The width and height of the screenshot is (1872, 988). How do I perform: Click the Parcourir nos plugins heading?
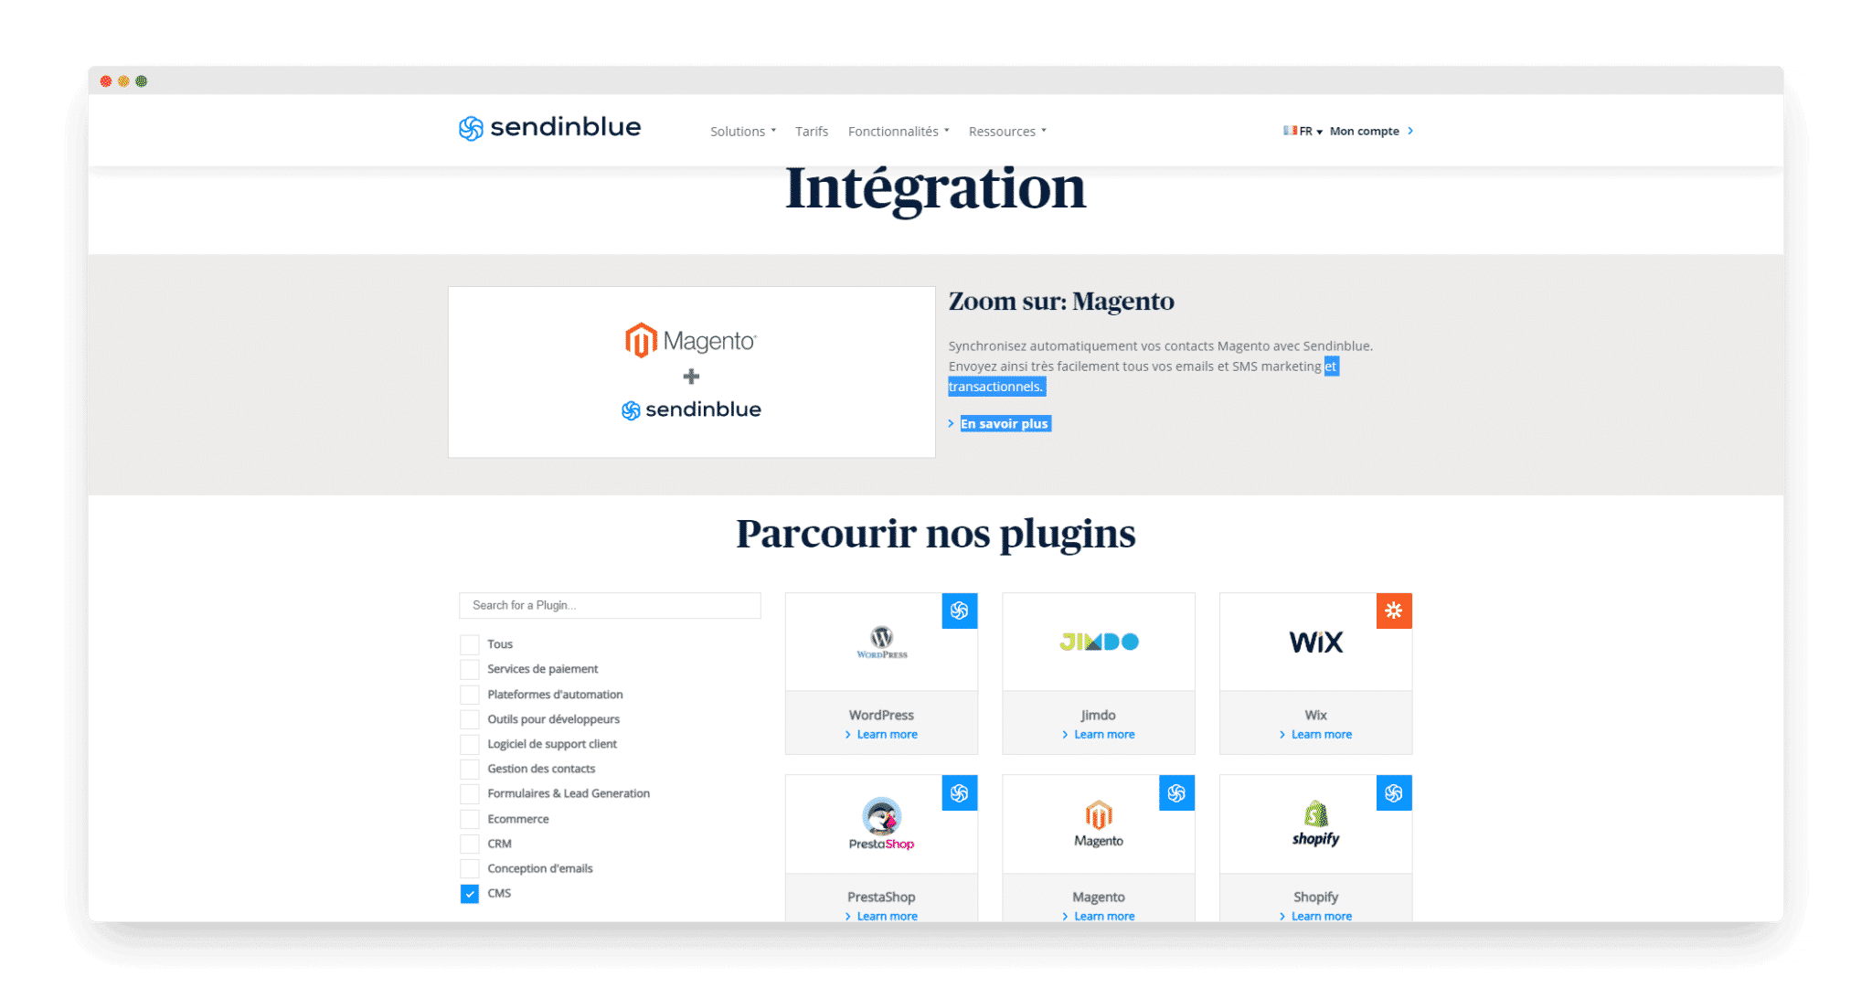936,534
